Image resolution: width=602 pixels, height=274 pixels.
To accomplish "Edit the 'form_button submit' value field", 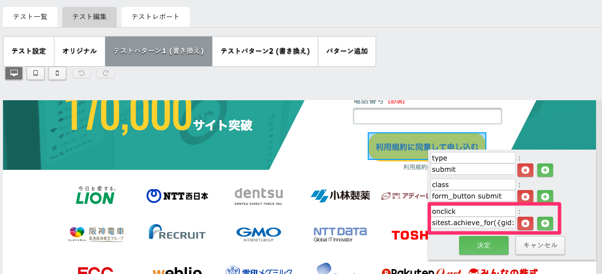I will click(x=473, y=196).
